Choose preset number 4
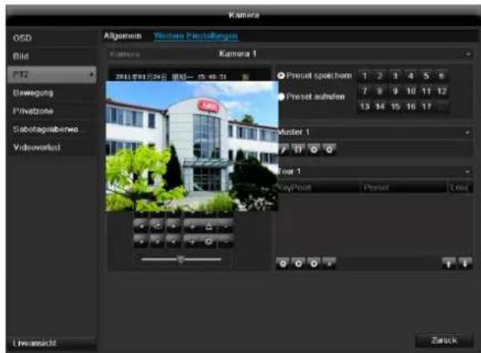481x353 pixels. coord(411,76)
